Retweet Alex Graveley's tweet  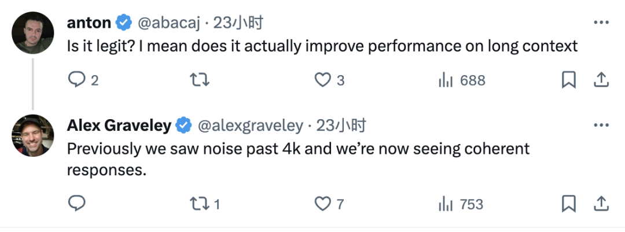(x=200, y=203)
